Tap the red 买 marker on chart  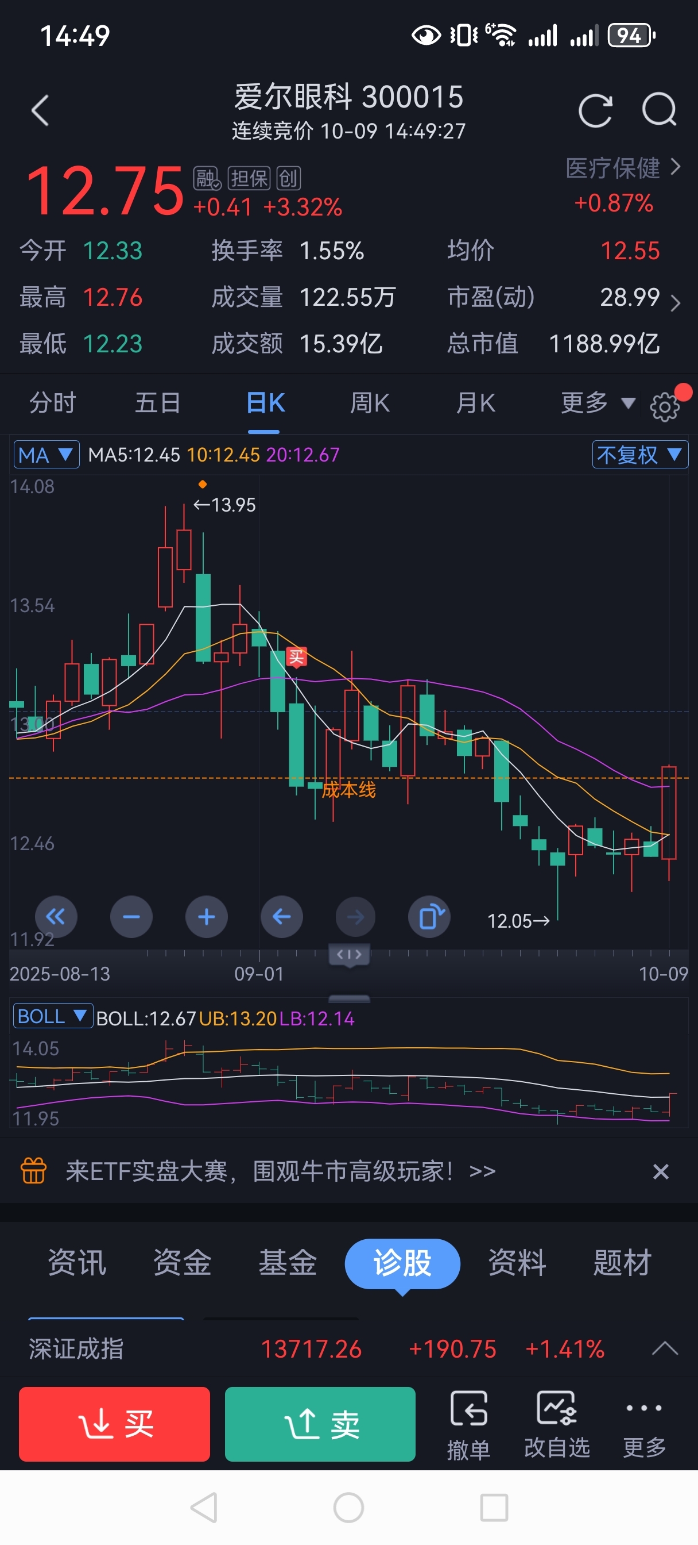[x=296, y=657]
